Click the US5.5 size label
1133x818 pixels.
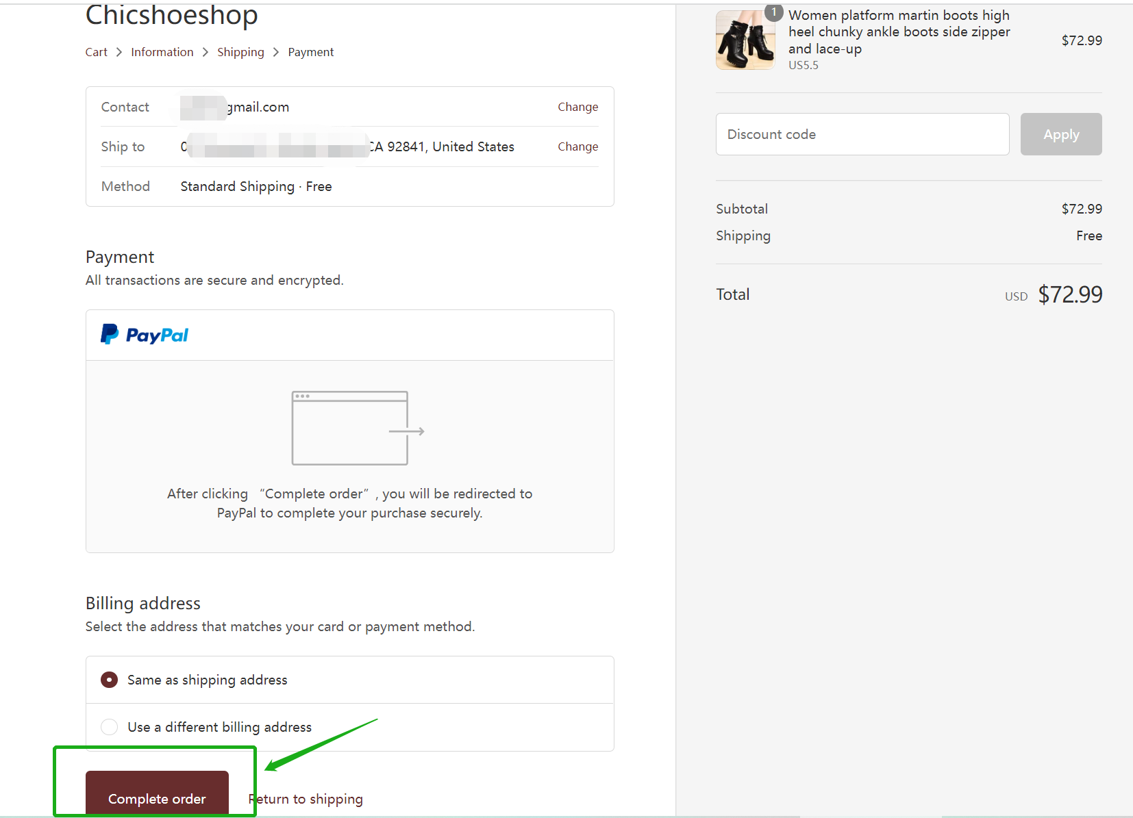(x=804, y=65)
